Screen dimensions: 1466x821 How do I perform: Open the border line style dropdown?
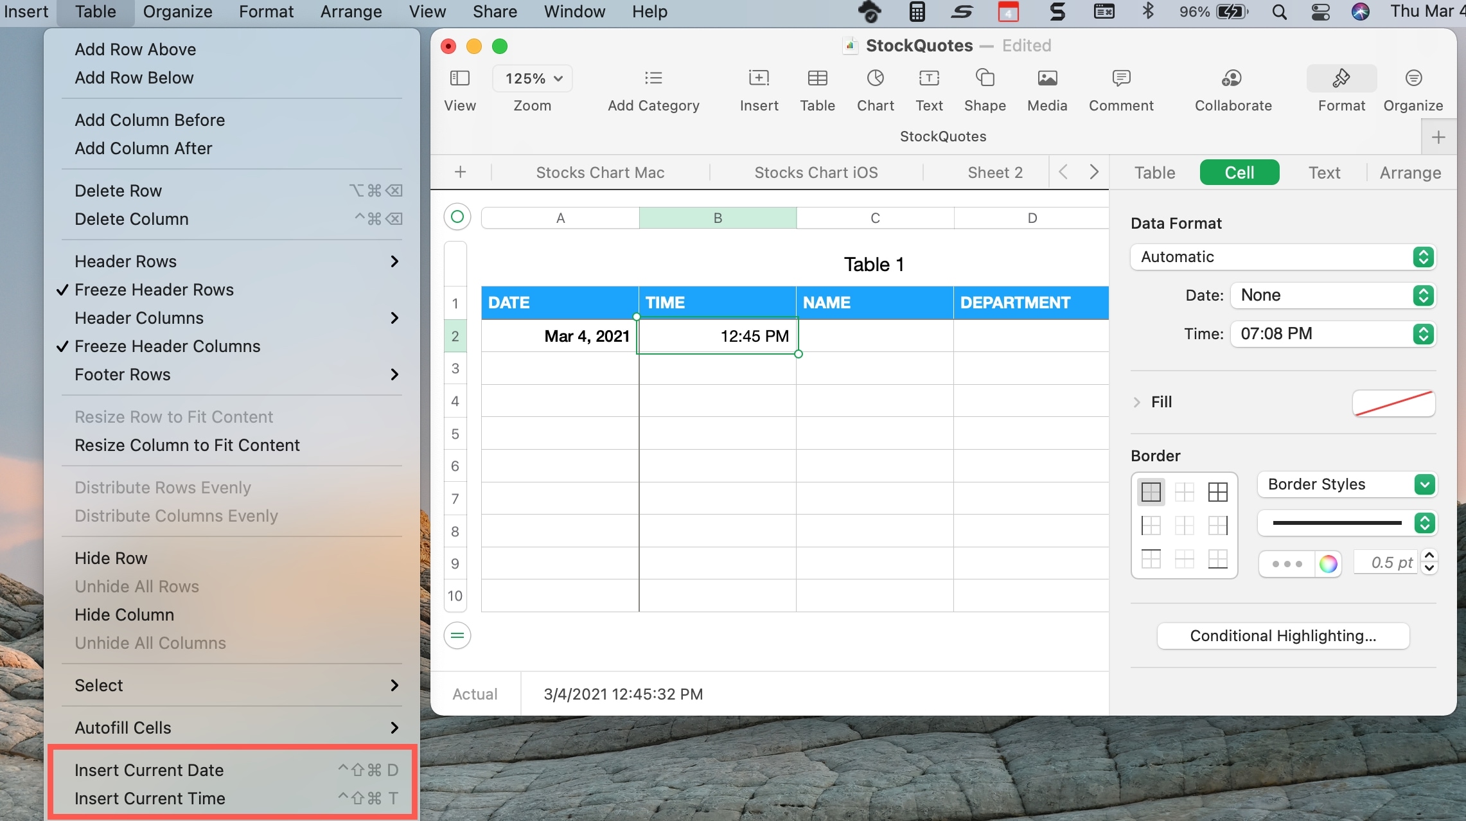(x=1347, y=523)
